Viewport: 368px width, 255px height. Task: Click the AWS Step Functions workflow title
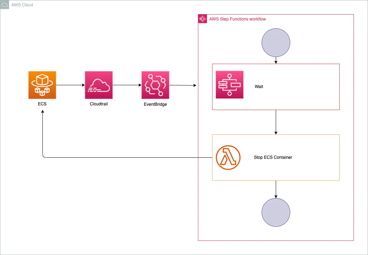[238, 19]
